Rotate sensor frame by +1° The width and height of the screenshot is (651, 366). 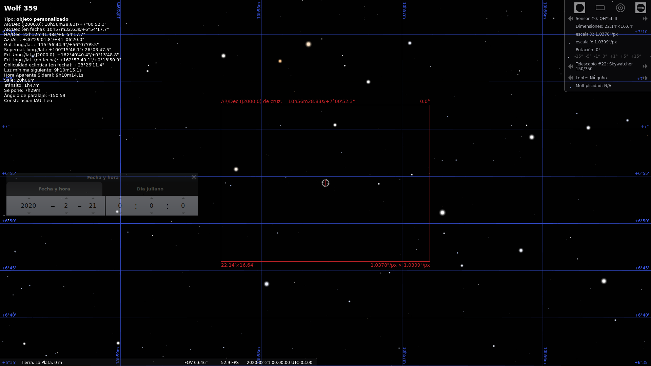613,56
